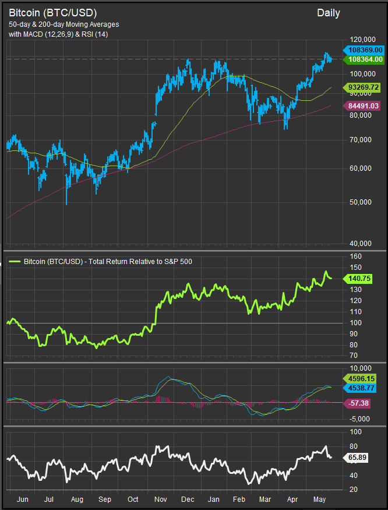Screen dimensions: 388x510
Task: Click the Apr month label
Action: click(292, 499)
